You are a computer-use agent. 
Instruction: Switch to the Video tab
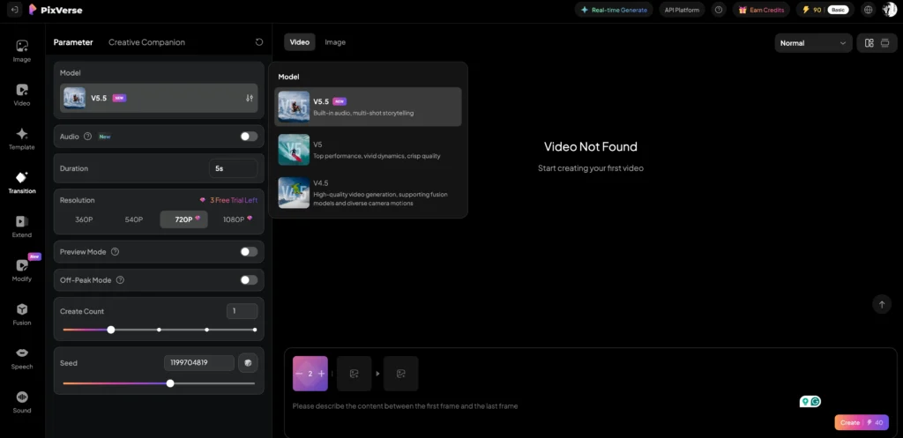pos(300,42)
